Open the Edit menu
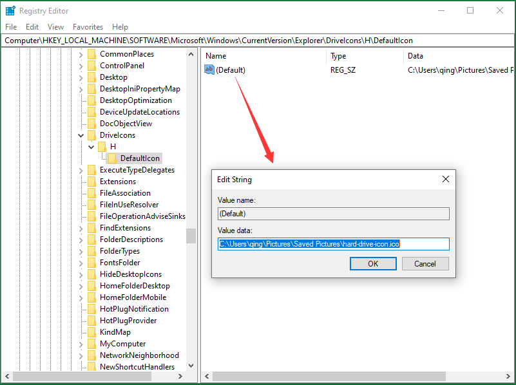This screenshot has height=385, width=516. pos(32,27)
